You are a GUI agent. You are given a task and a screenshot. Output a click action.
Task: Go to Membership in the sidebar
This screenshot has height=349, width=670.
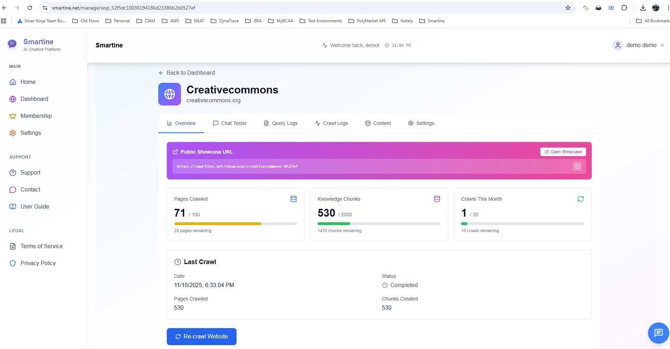(30, 116)
